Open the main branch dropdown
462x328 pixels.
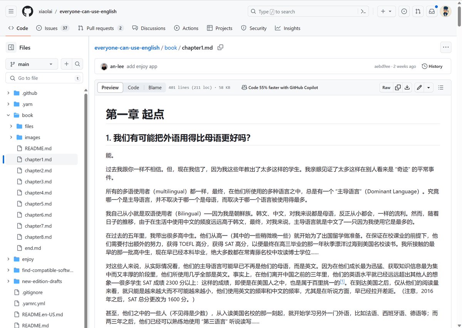32,64
